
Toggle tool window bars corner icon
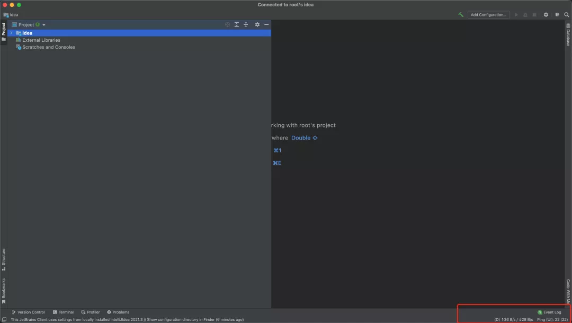tap(4, 319)
